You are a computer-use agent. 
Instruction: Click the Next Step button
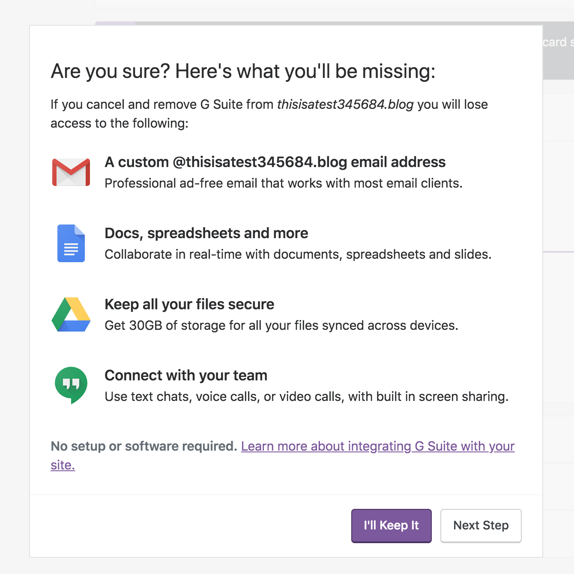(x=481, y=526)
